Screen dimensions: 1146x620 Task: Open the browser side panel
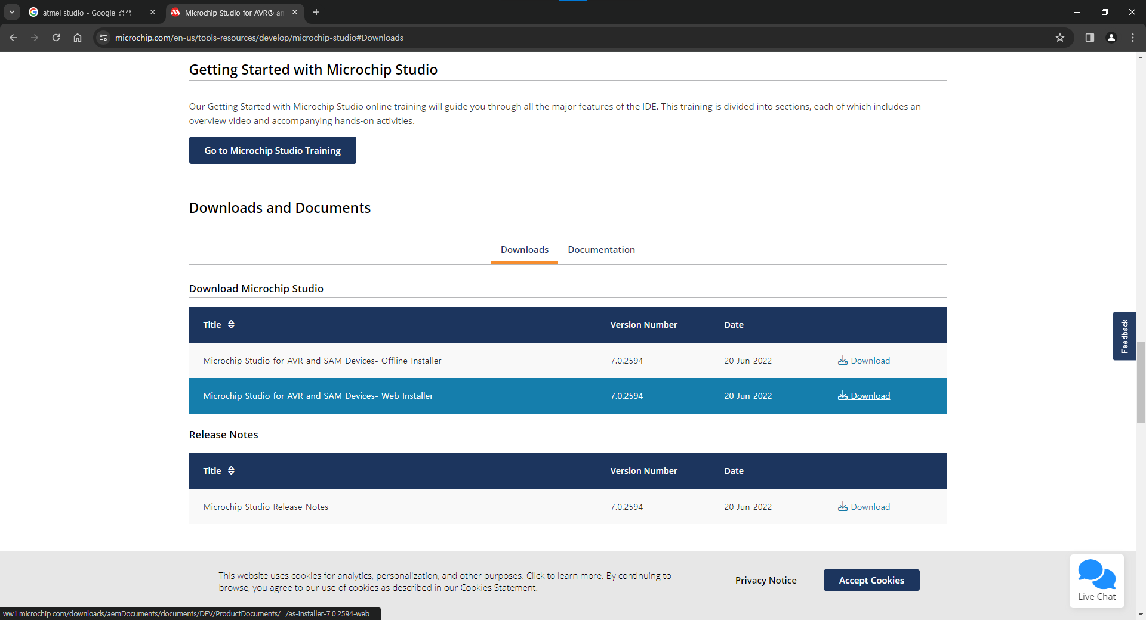pos(1090,38)
